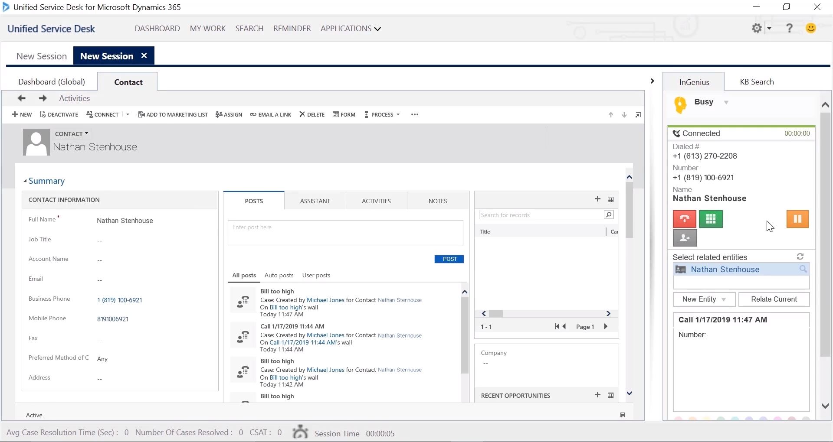Collapse the Summary section

(25, 181)
